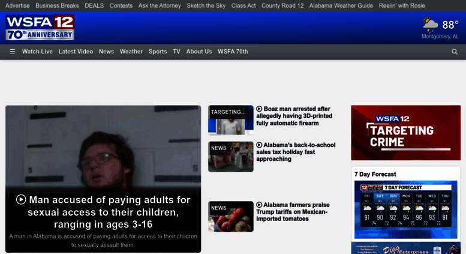The width and height of the screenshot is (466, 254).
Task: Read headline about man accused of paying adults
Action: click(103, 212)
